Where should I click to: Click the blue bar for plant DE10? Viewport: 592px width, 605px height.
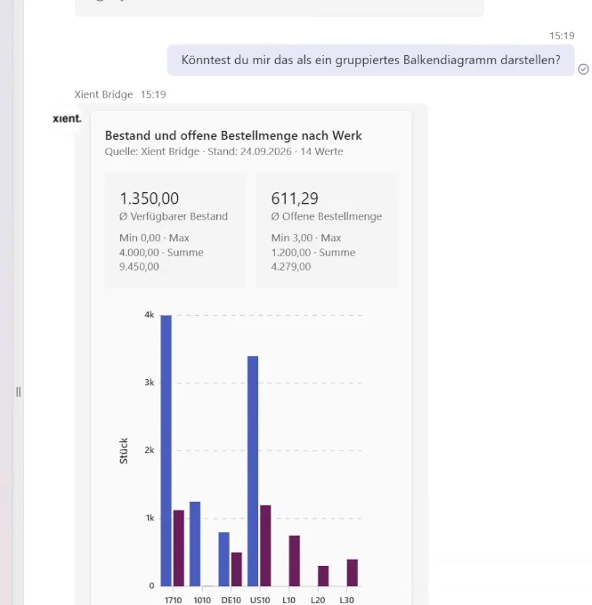[224, 559]
